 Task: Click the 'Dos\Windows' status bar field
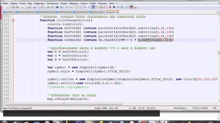180,108
